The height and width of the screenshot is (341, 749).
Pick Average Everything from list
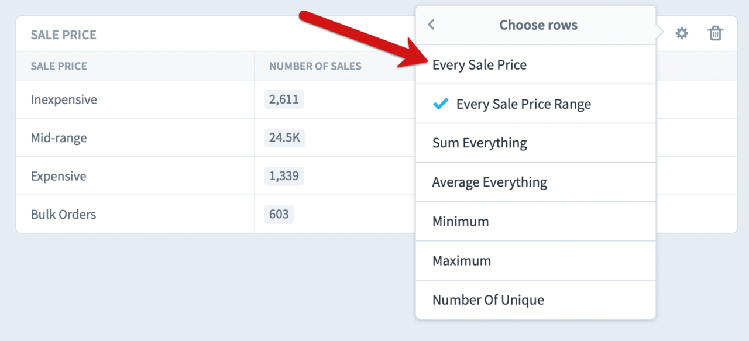tap(489, 182)
